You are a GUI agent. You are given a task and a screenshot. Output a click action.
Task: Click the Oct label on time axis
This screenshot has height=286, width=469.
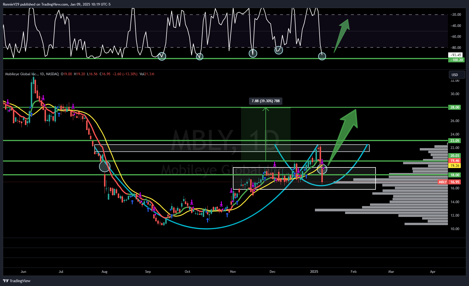point(187,272)
